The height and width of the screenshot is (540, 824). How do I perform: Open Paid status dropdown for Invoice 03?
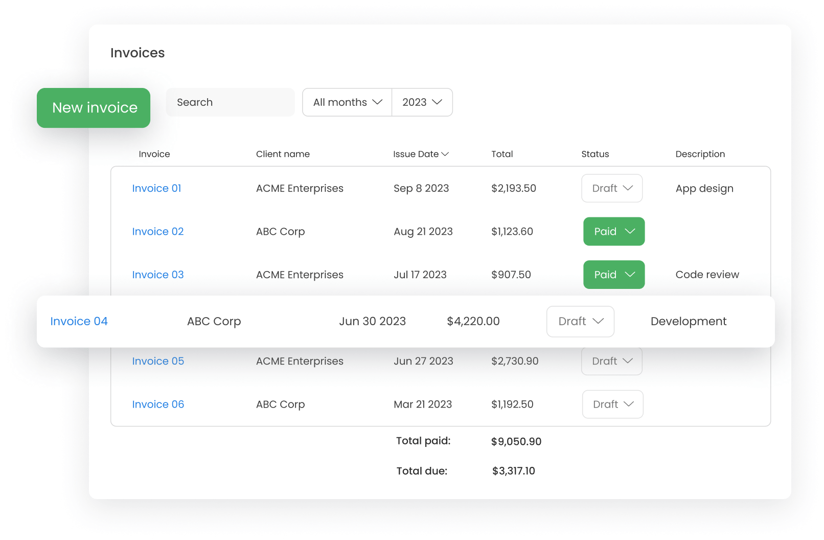[x=614, y=275]
